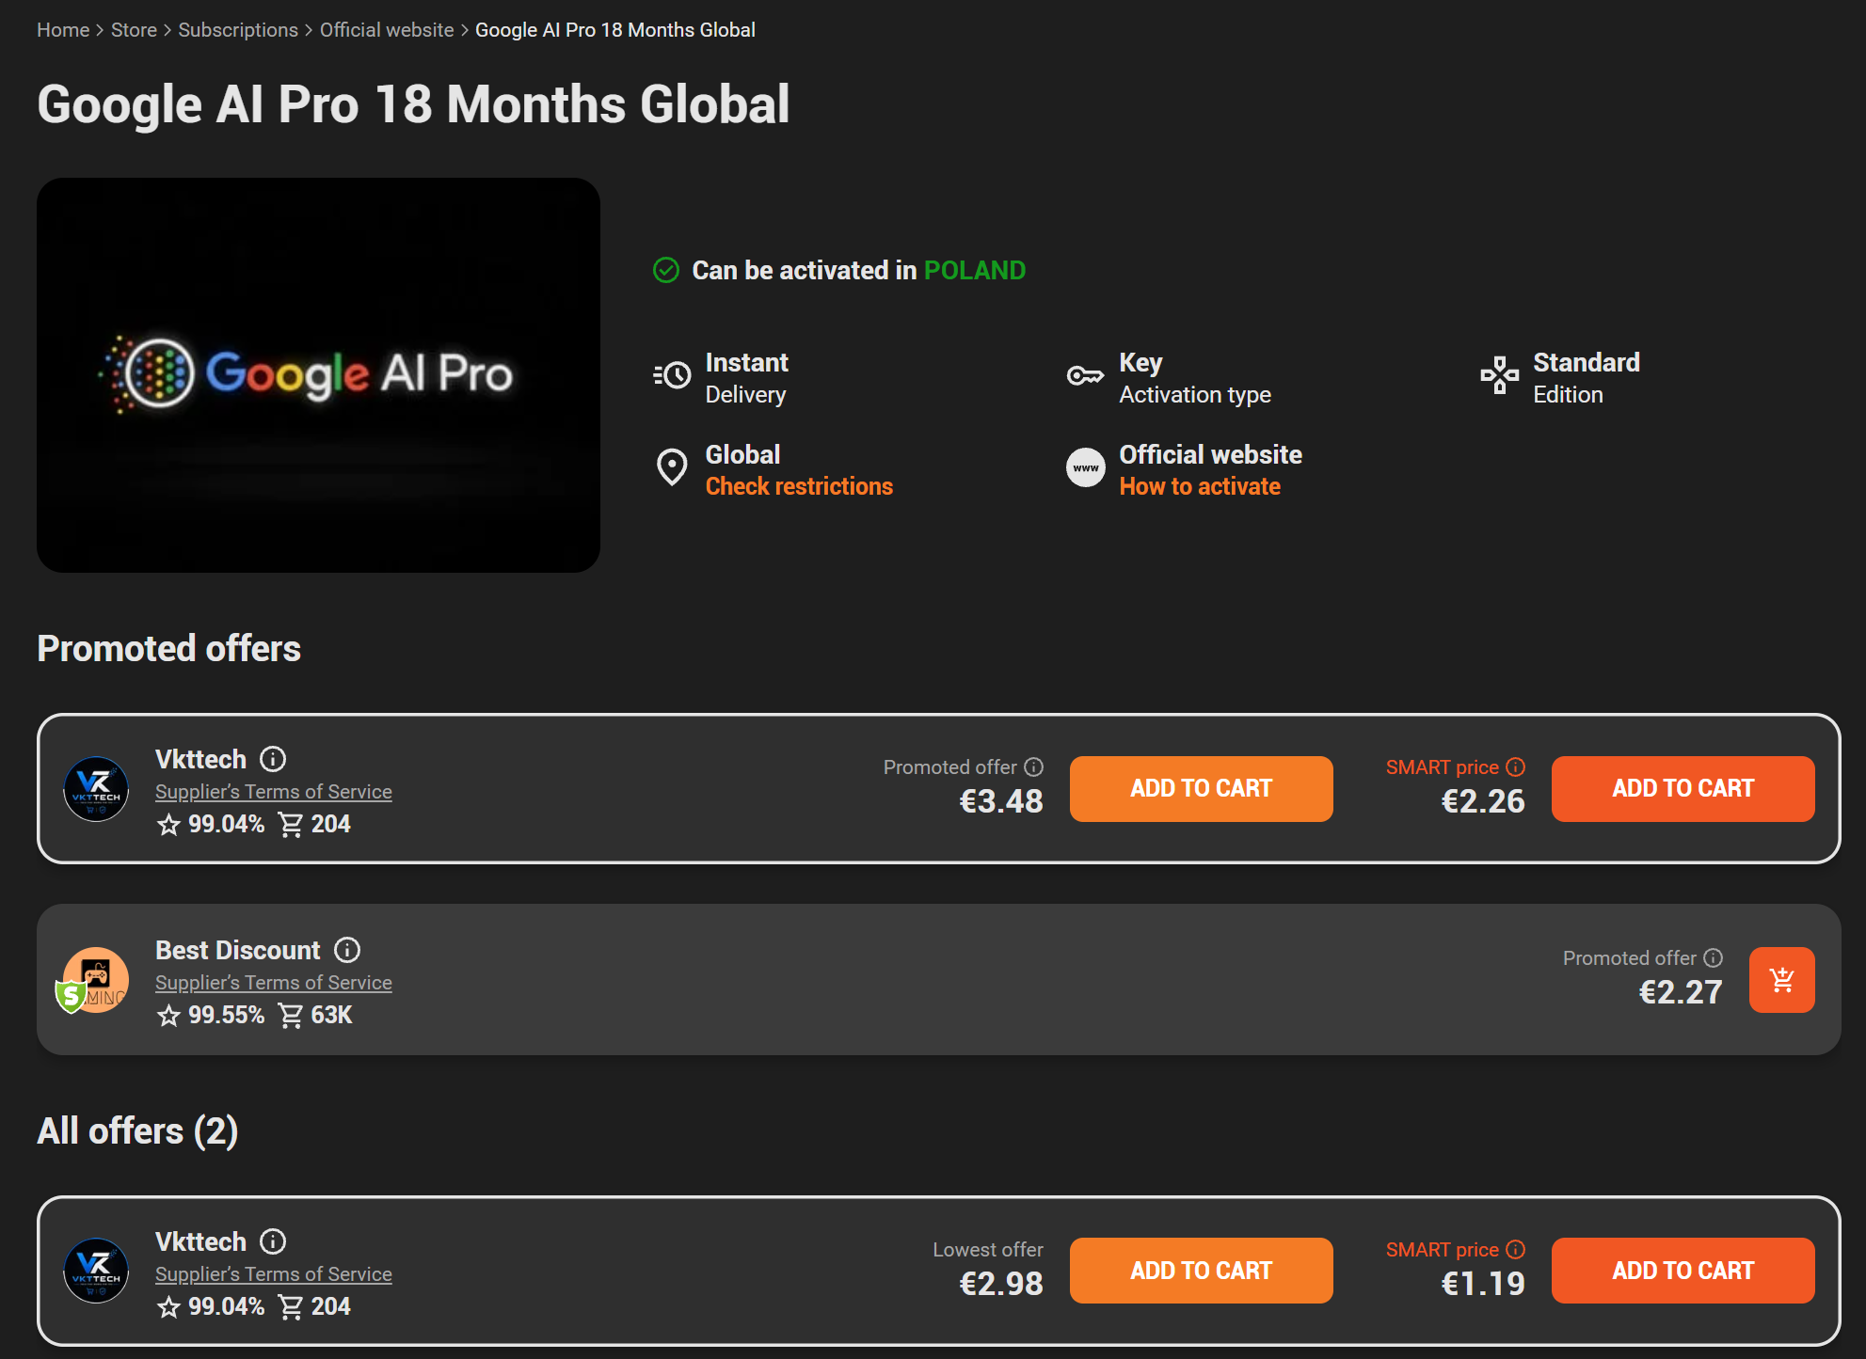Image resolution: width=1866 pixels, height=1359 pixels.
Task: Open the Official website breadcrumb
Action: pyautogui.click(x=387, y=30)
